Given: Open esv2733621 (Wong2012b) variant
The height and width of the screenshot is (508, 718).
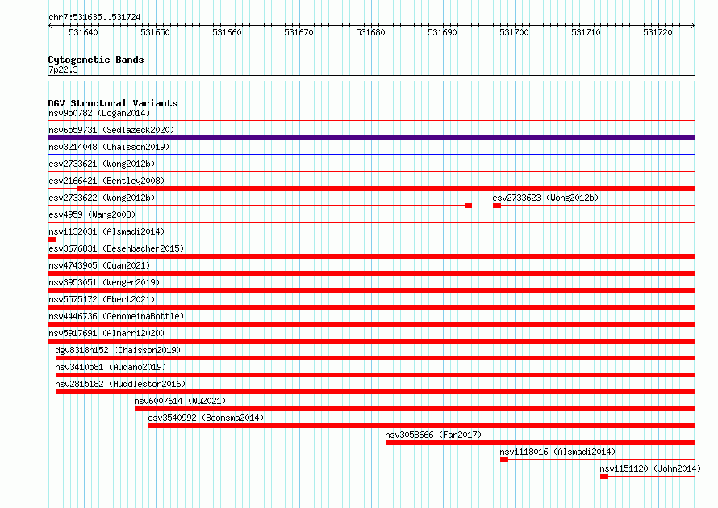Looking at the screenshot, I should click(102, 164).
